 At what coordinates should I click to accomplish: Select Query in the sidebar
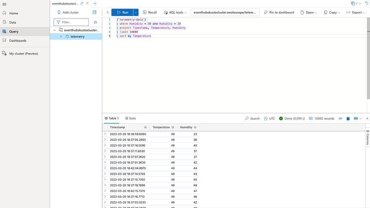pos(14,31)
